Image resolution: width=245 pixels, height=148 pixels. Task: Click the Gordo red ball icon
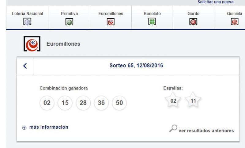pyautogui.click(x=193, y=22)
